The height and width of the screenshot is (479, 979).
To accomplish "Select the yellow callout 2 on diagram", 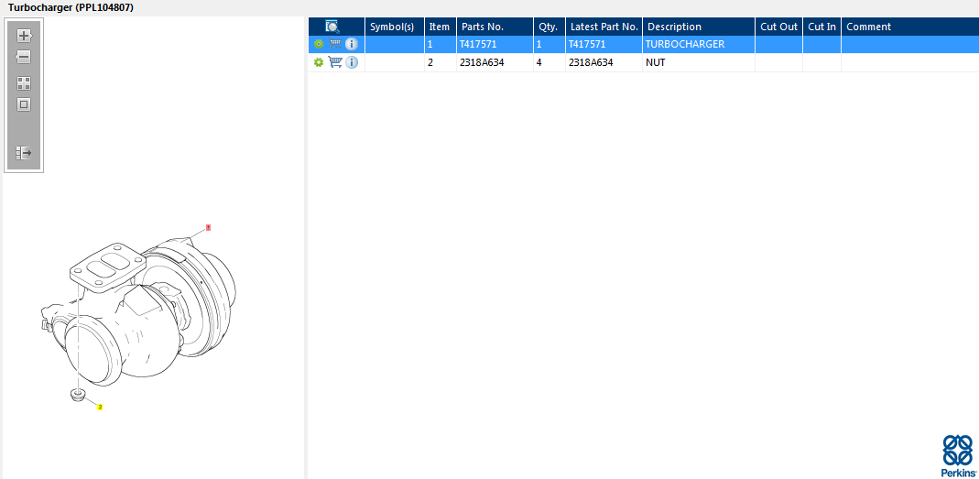I will (100, 408).
